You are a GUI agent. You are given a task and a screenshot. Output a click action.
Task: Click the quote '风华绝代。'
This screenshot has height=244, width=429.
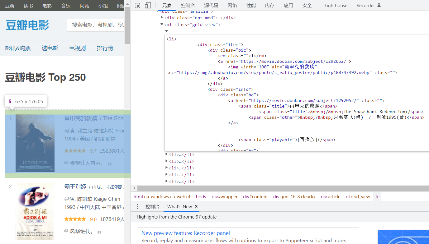click(82, 232)
